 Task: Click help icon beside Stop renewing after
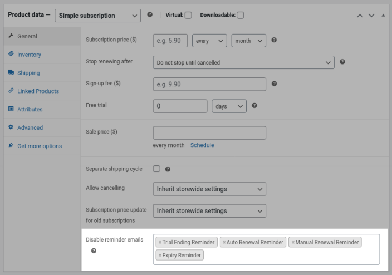(x=342, y=62)
